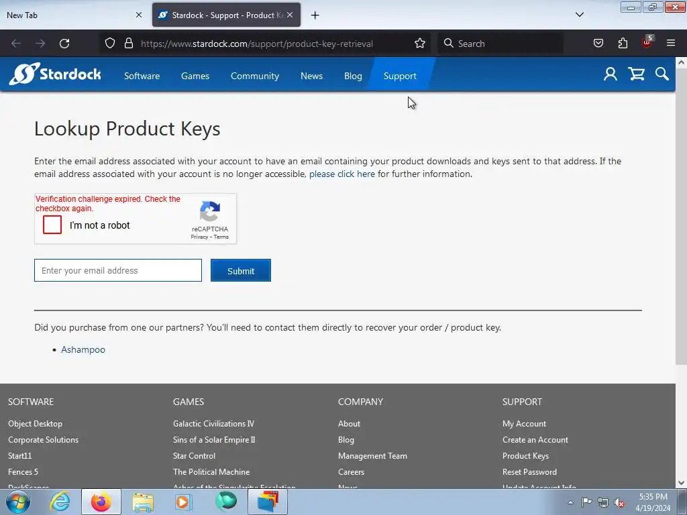Open Corporate Solutions footer link
Viewport: 687px width, 515px height.
[43, 440]
